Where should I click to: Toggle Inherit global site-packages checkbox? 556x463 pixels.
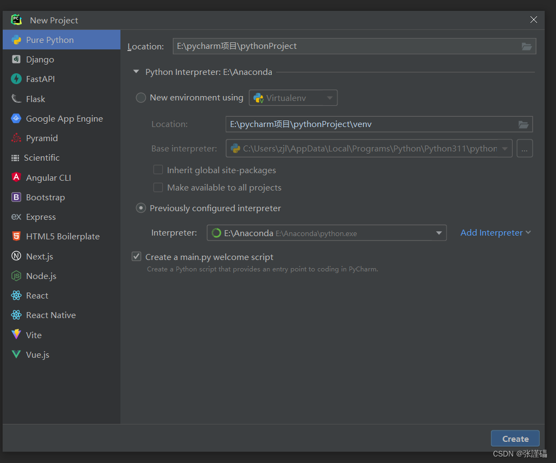[x=158, y=170]
